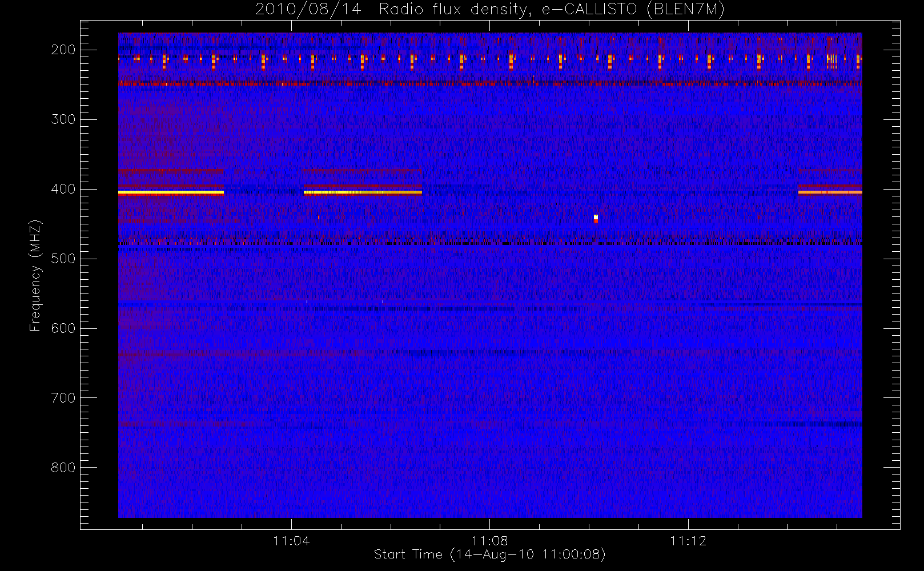Click the 11:08 time tick label
Viewport: 924px width, 571px height.
click(x=489, y=541)
